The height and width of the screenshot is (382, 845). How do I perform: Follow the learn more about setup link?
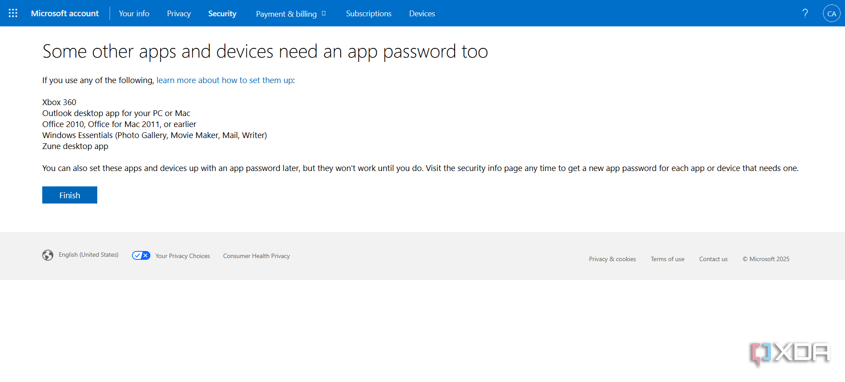pos(224,80)
